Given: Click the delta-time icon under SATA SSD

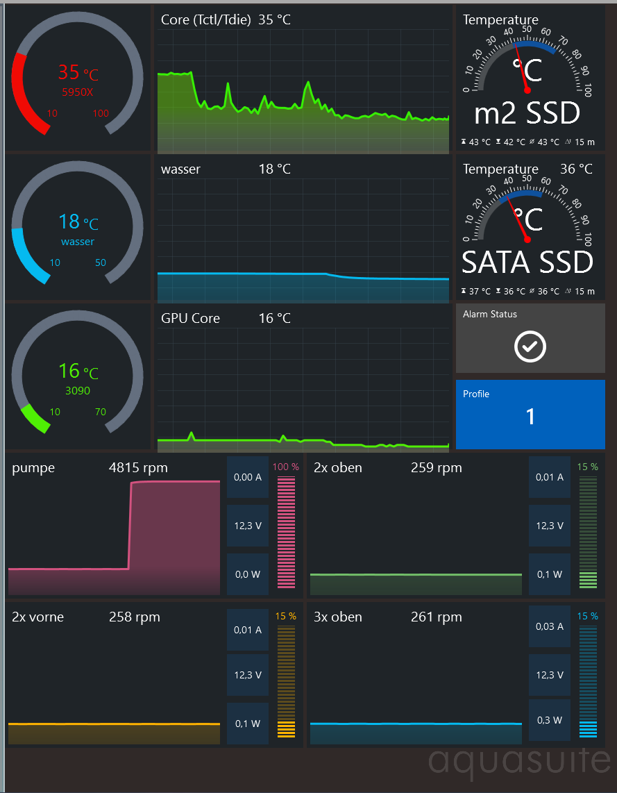Looking at the screenshot, I should pyautogui.click(x=568, y=292).
